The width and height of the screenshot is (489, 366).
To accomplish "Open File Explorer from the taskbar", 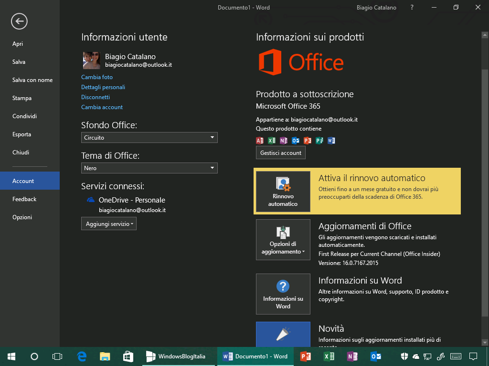I will click(105, 356).
